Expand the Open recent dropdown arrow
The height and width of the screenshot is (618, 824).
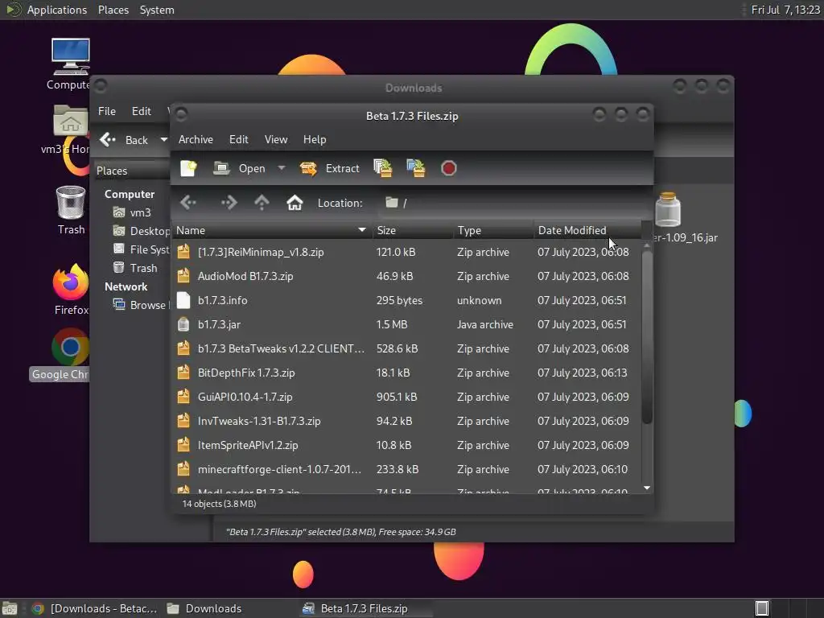click(282, 168)
